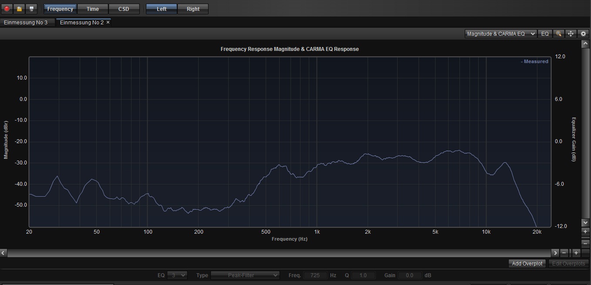The image size is (591, 285).
Task: Switch to Einmessung No 3 tab
Action: point(26,22)
